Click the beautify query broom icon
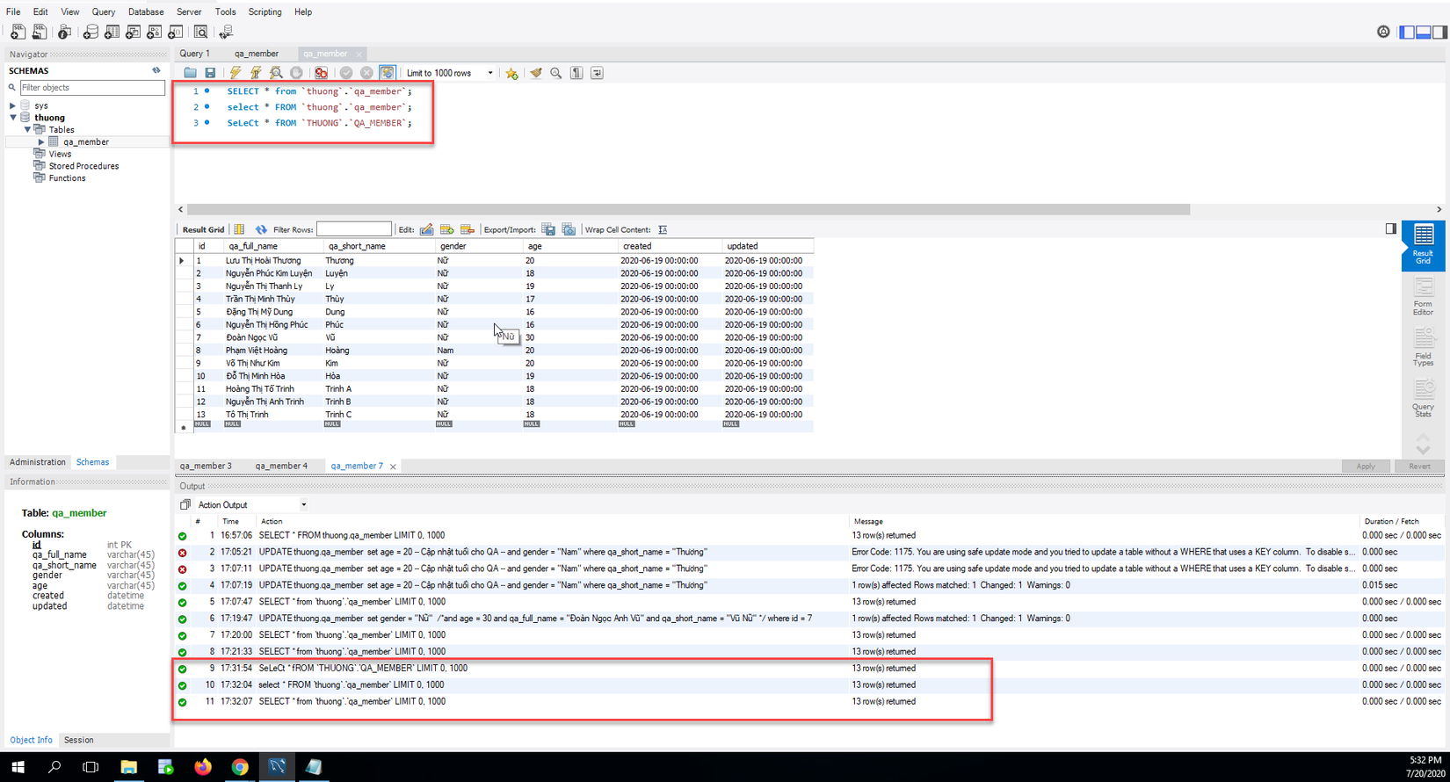Screen dimensions: 1450x782 [535, 73]
